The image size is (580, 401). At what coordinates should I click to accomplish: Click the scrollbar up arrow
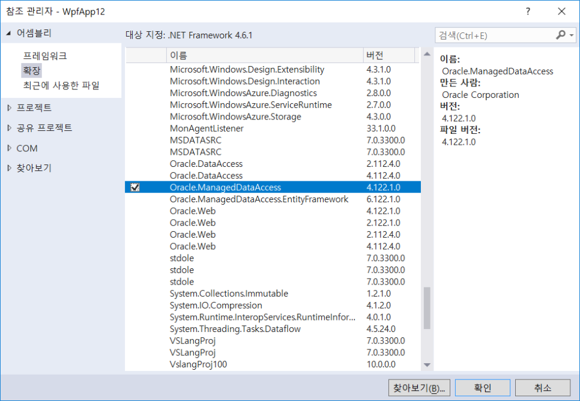[427, 54]
